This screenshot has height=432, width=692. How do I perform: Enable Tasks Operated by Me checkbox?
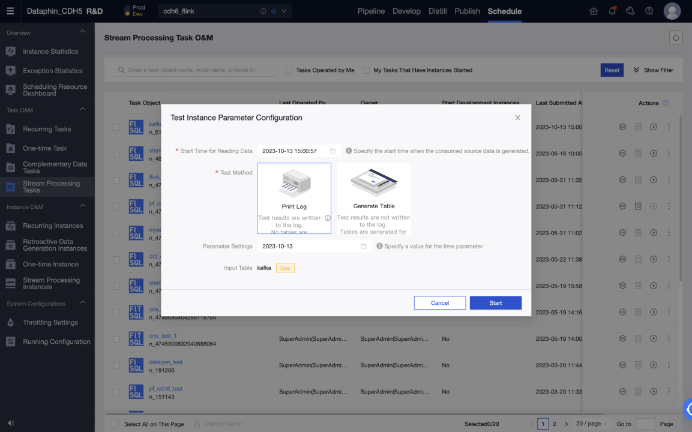coord(289,70)
